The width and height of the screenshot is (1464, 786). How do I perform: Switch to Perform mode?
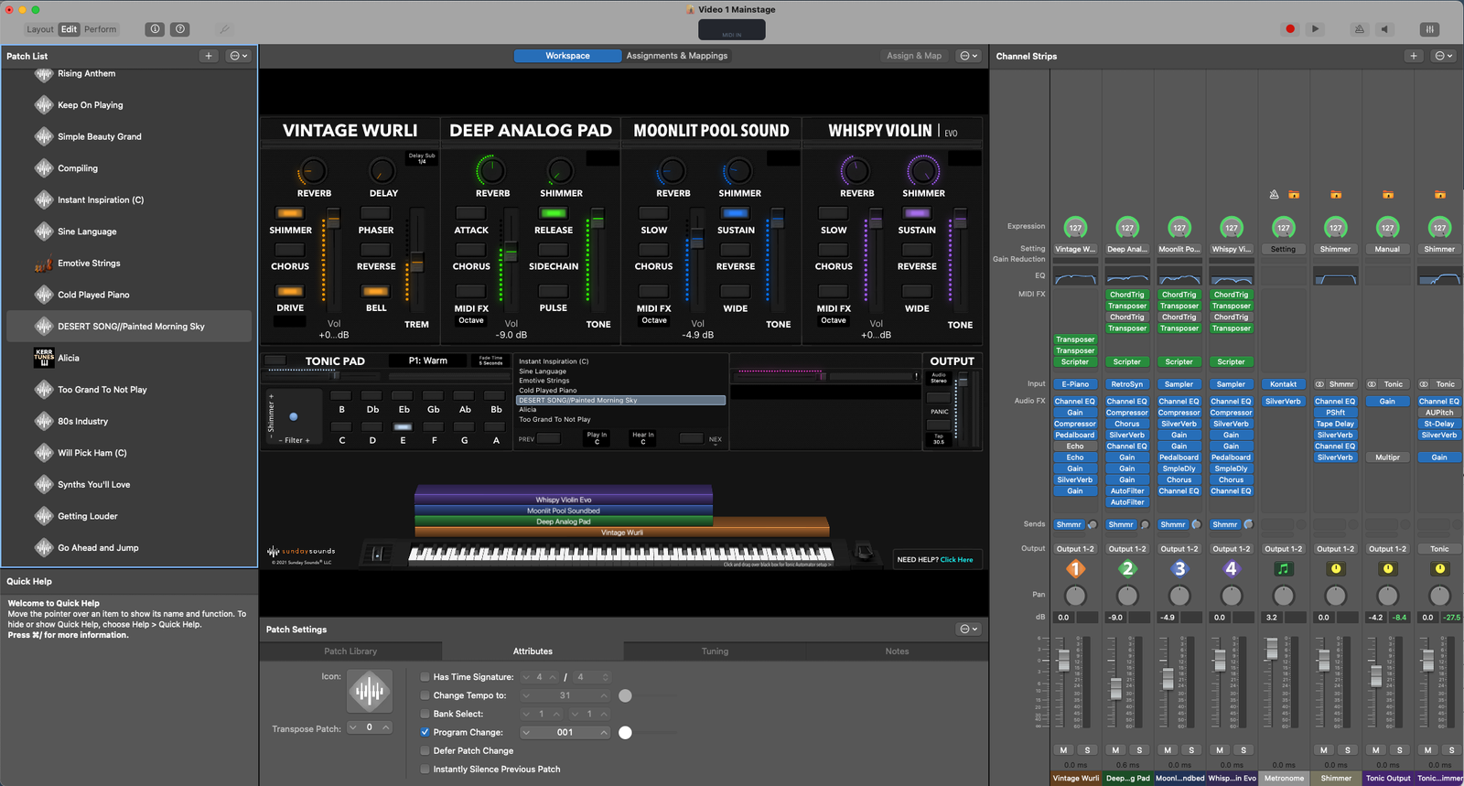click(x=100, y=29)
